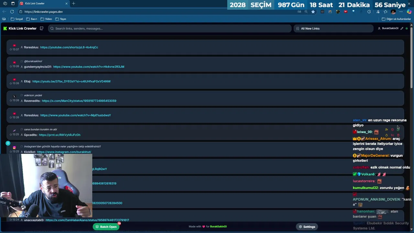
Task: Click the browser address bar URL
Action: click(44, 12)
